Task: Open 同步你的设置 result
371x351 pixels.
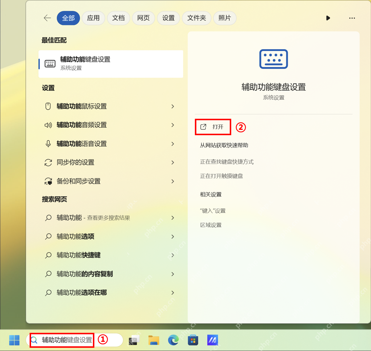Action: (111, 162)
